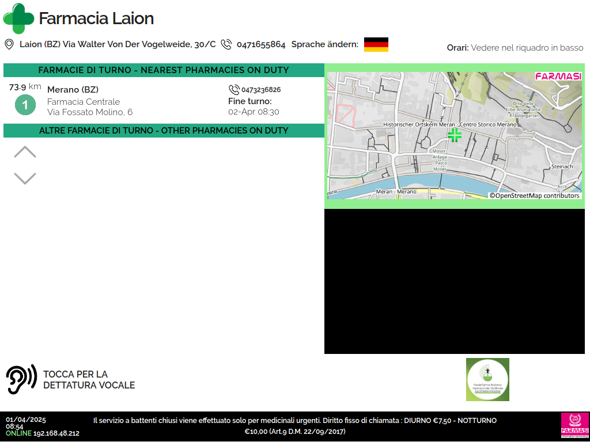Click the location pin icon beside address
This screenshot has height=442, width=590.
click(x=9, y=44)
